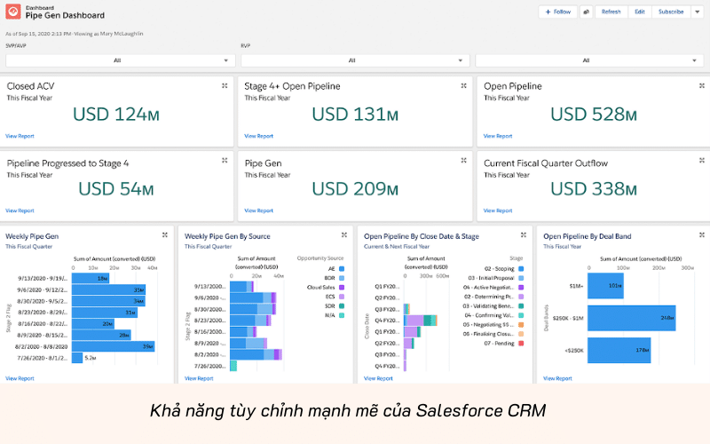Image resolution: width=710 pixels, height=444 pixels.
Task: Click the USD 54M Pipeline Progressed value
Action: pos(116,189)
